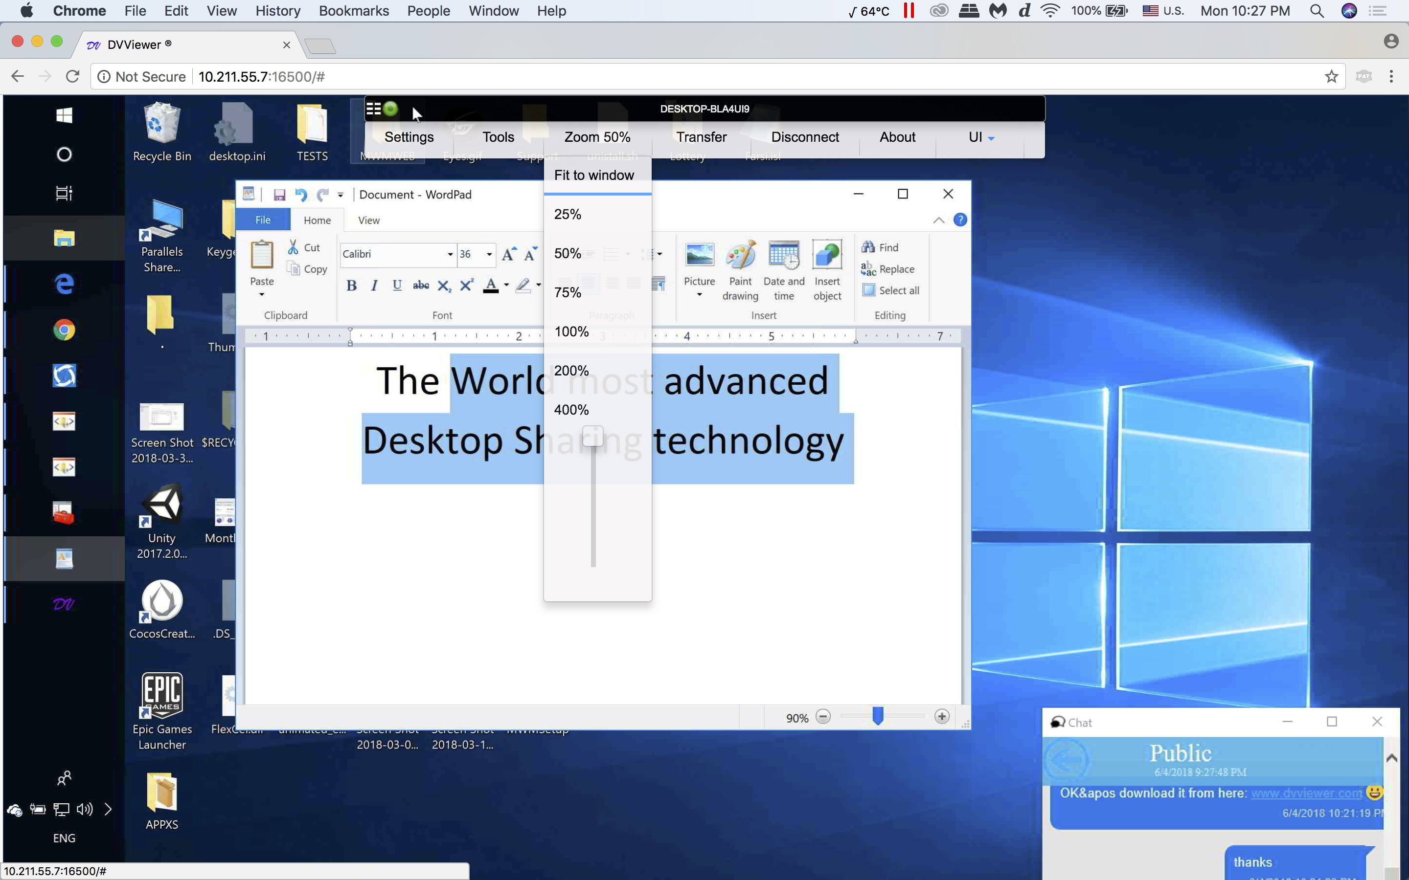Click the WordPad Save icon
Image resolution: width=1409 pixels, height=880 pixels.
pyautogui.click(x=279, y=195)
